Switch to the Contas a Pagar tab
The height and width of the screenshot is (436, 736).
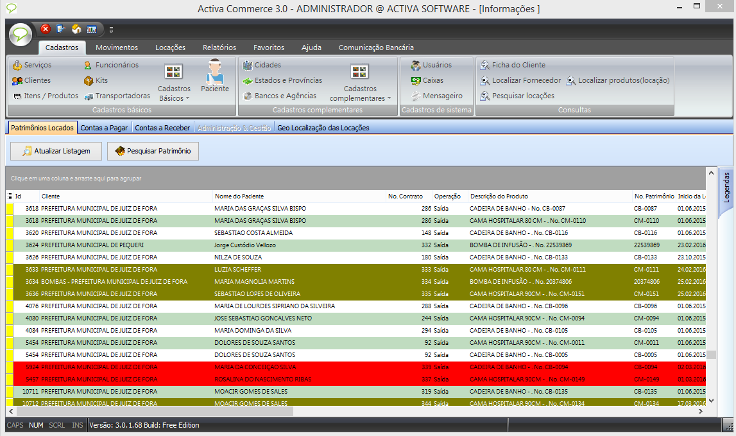pyautogui.click(x=104, y=128)
